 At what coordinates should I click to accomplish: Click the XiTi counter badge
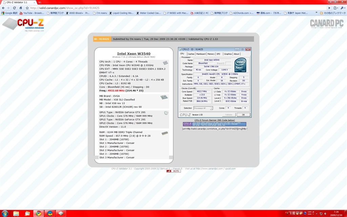coord(173,171)
